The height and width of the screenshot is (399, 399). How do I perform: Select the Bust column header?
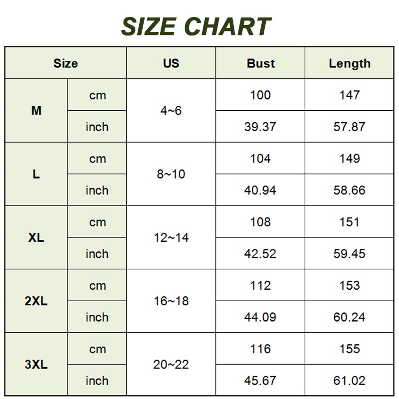tap(260, 63)
